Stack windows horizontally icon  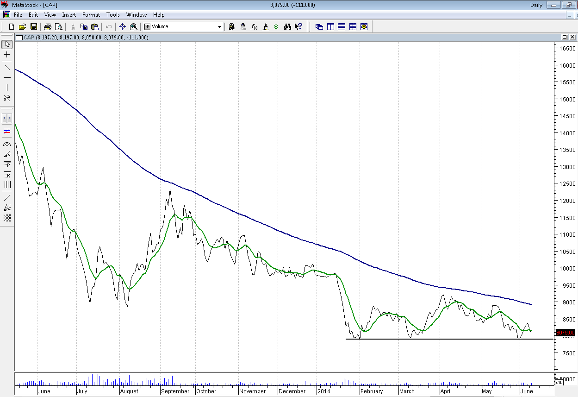pyautogui.click(x=342, y=27)
